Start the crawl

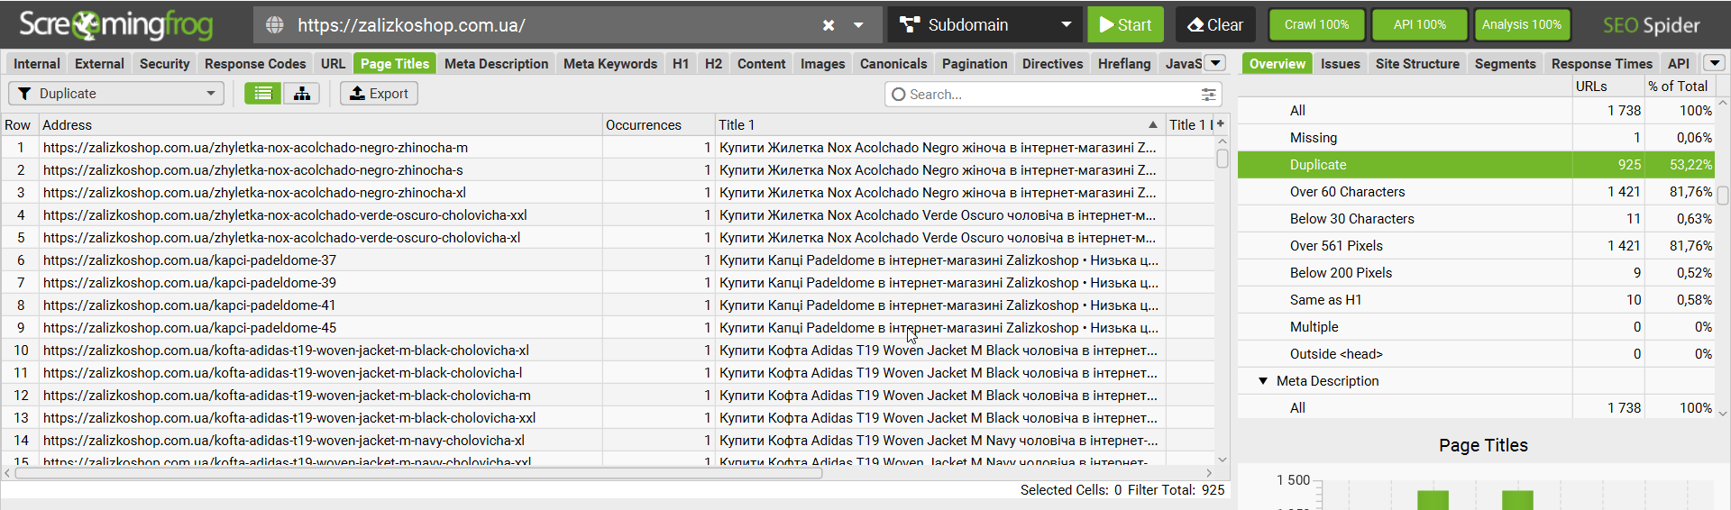point(1125,25)
